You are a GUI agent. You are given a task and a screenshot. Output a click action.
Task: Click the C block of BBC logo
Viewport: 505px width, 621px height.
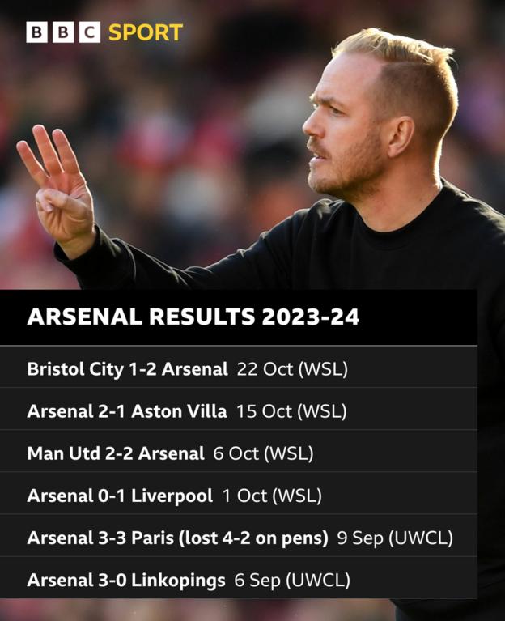pyautogui.click(x=90, y=32)
